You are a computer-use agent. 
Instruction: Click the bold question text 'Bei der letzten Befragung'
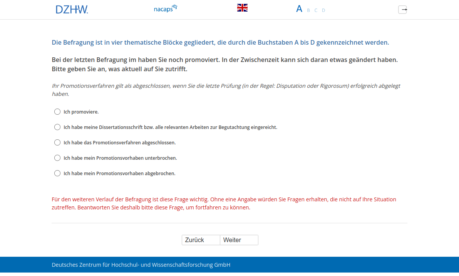coord(224,64)
